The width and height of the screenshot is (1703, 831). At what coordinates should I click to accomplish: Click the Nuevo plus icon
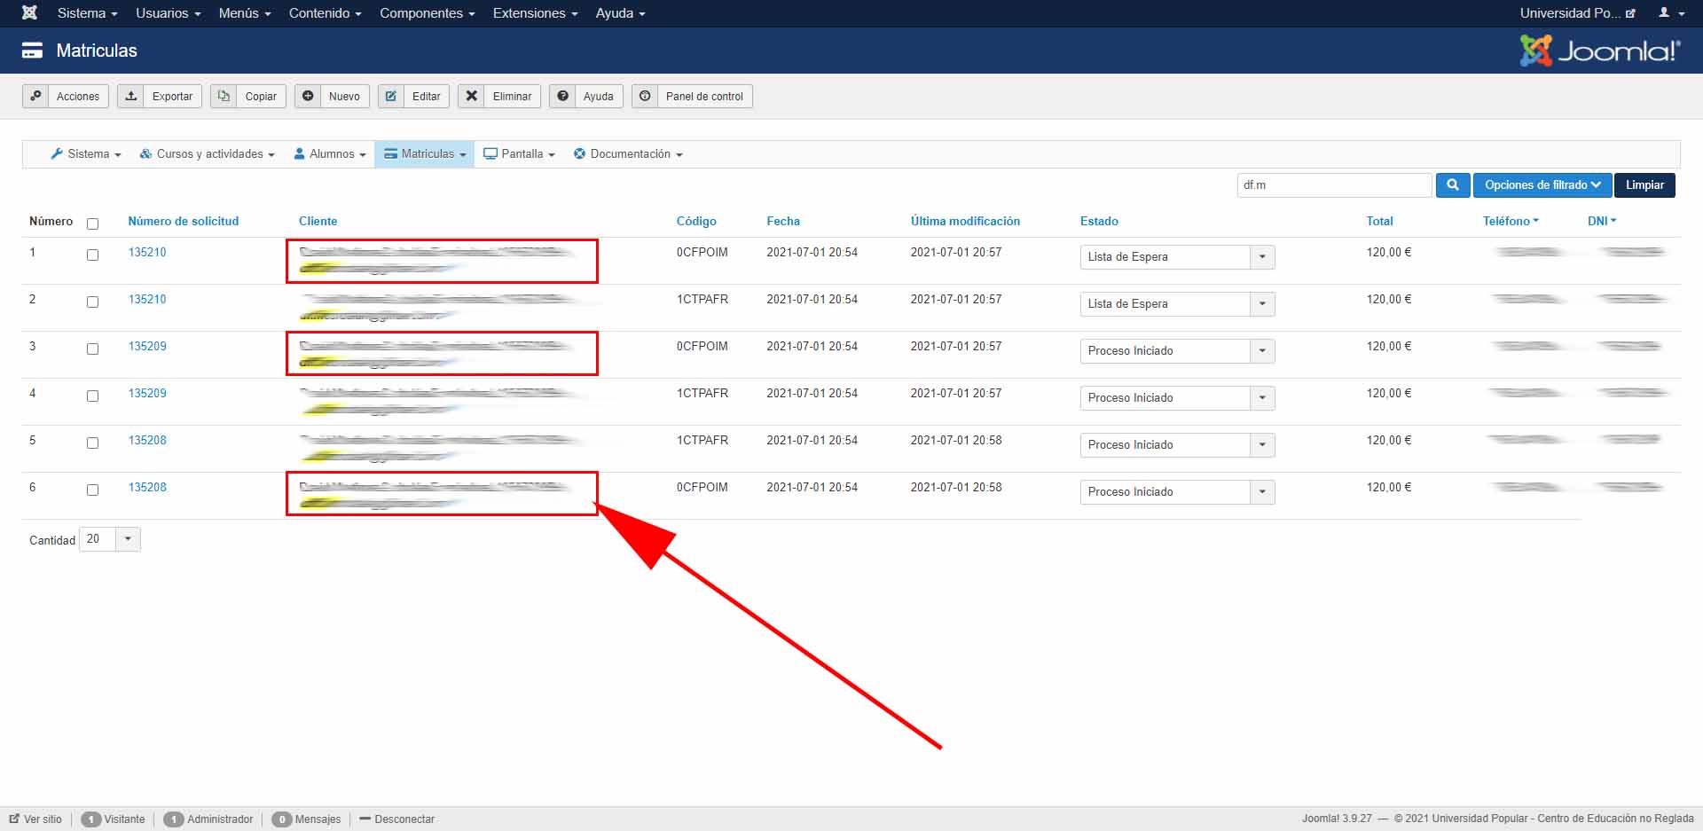(308, 96)
